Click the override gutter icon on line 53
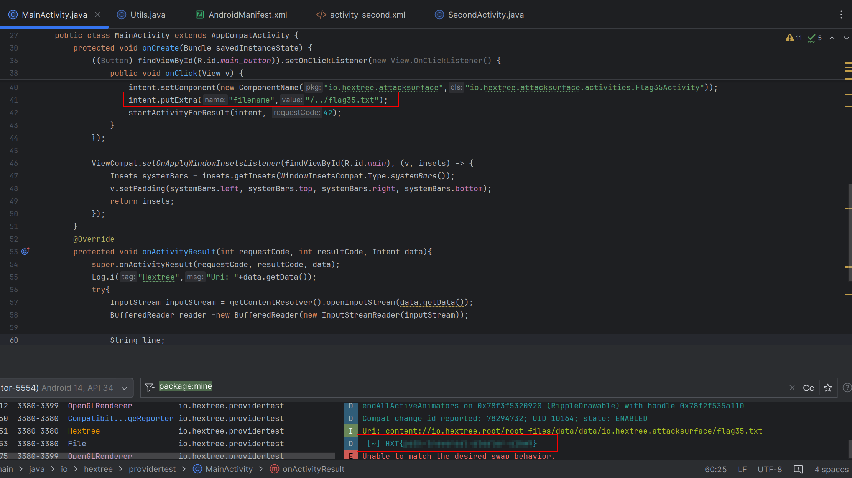This screenshot has height=478, width=852. [25, 251]
